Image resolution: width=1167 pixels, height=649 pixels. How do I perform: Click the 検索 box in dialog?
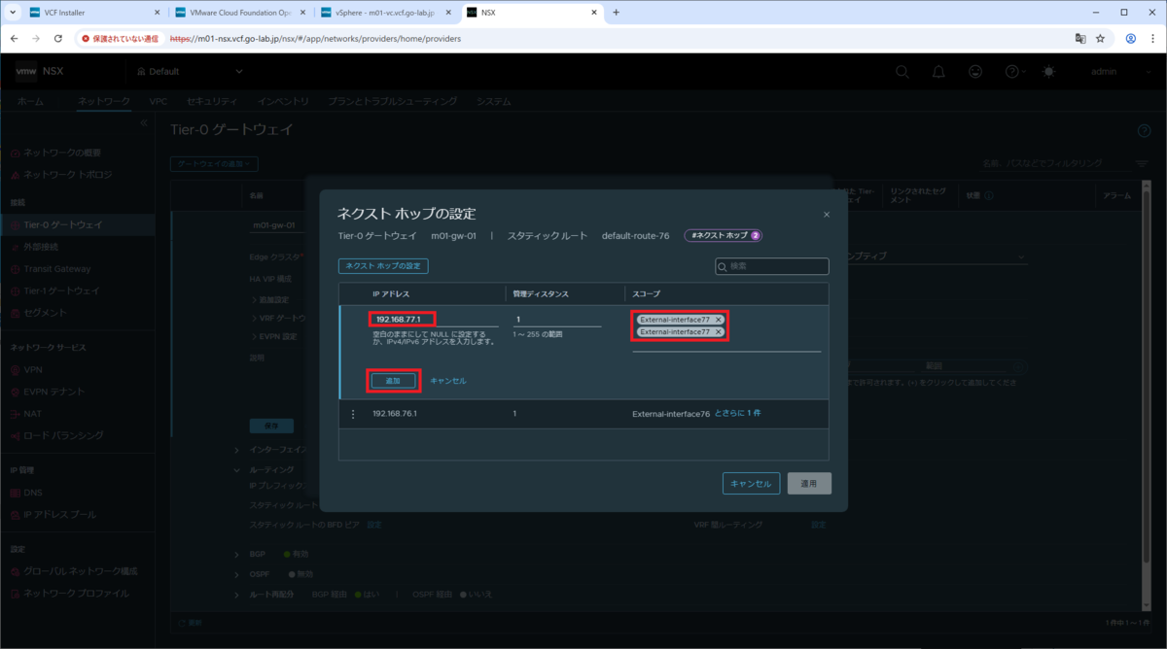[x=772, y=266]
